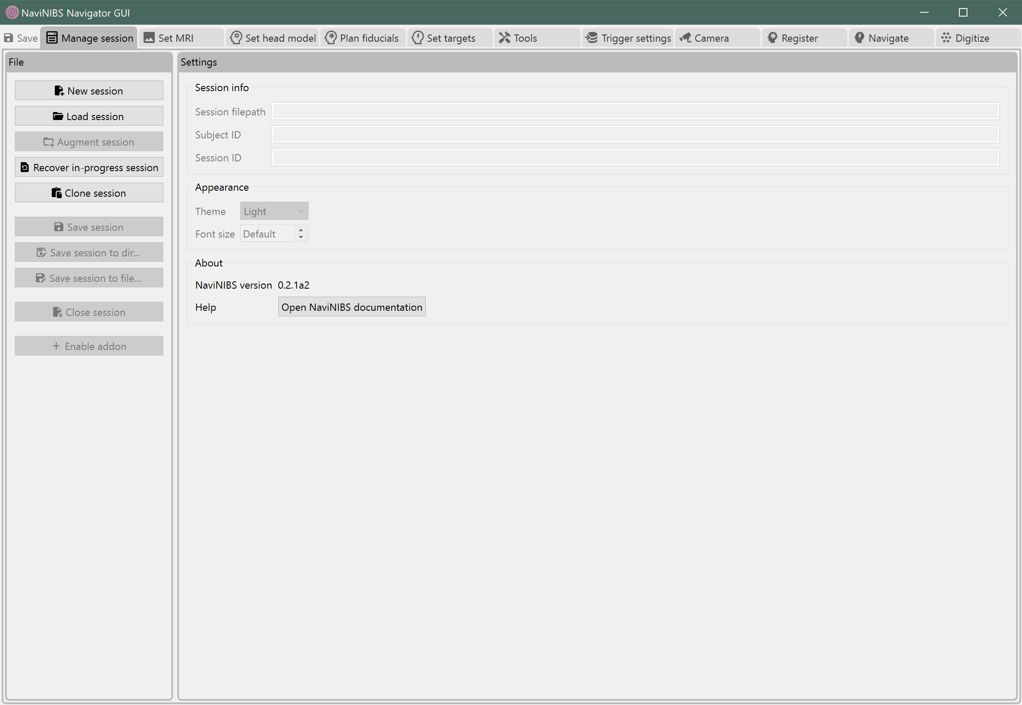Click the Font size Default field
The image size is (1022, 705).
(268, 234)
